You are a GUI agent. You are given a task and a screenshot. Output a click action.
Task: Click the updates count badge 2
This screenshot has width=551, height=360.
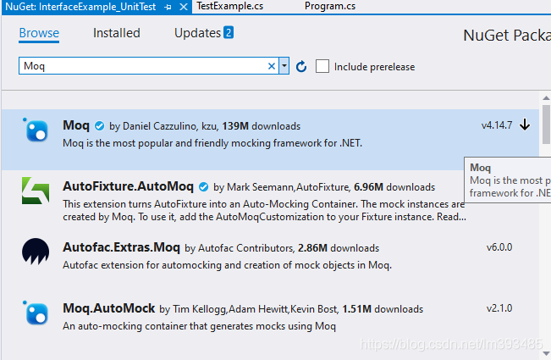coord(229,33)
